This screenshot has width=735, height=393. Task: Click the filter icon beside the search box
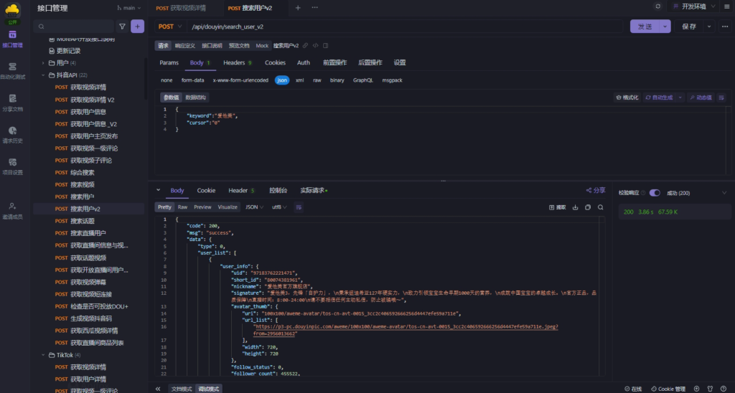[x=122, y=27]
